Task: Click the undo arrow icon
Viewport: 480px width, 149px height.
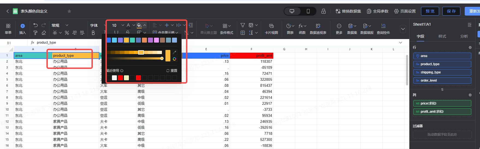Action: click(x=35, y=25)
